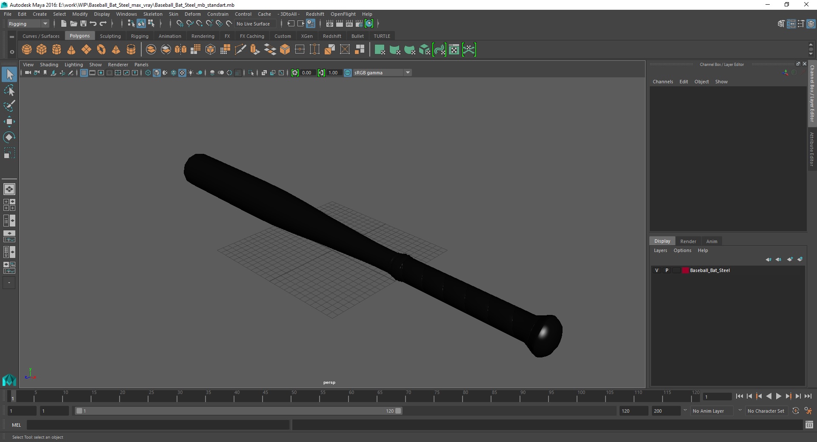Create a polygon plane from shelf
Image resolution: width=817 pixels, height=442 pixels.
pyautogui.click(x=86, y=50)
